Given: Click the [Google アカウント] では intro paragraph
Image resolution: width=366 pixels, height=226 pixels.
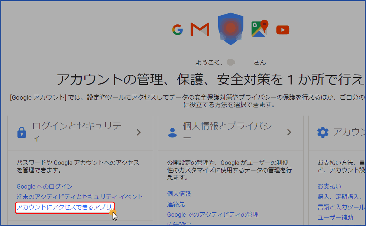Looking at the screenshot, I should (188, 101).
